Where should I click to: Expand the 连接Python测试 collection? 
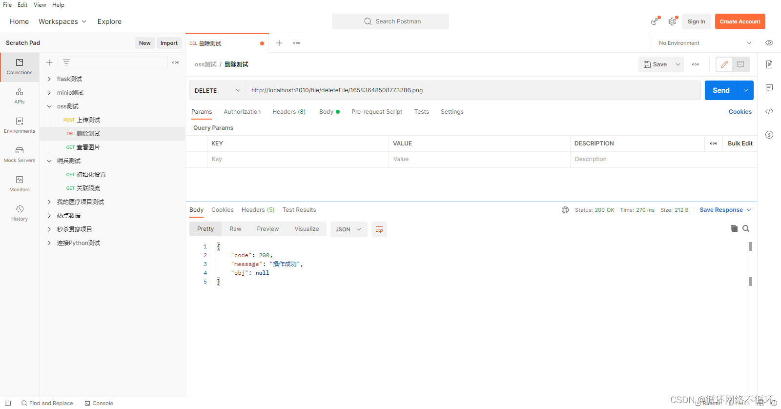pos(49,243)
